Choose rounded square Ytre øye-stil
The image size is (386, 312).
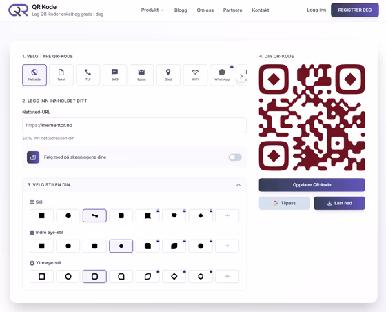tap(95, 277)
